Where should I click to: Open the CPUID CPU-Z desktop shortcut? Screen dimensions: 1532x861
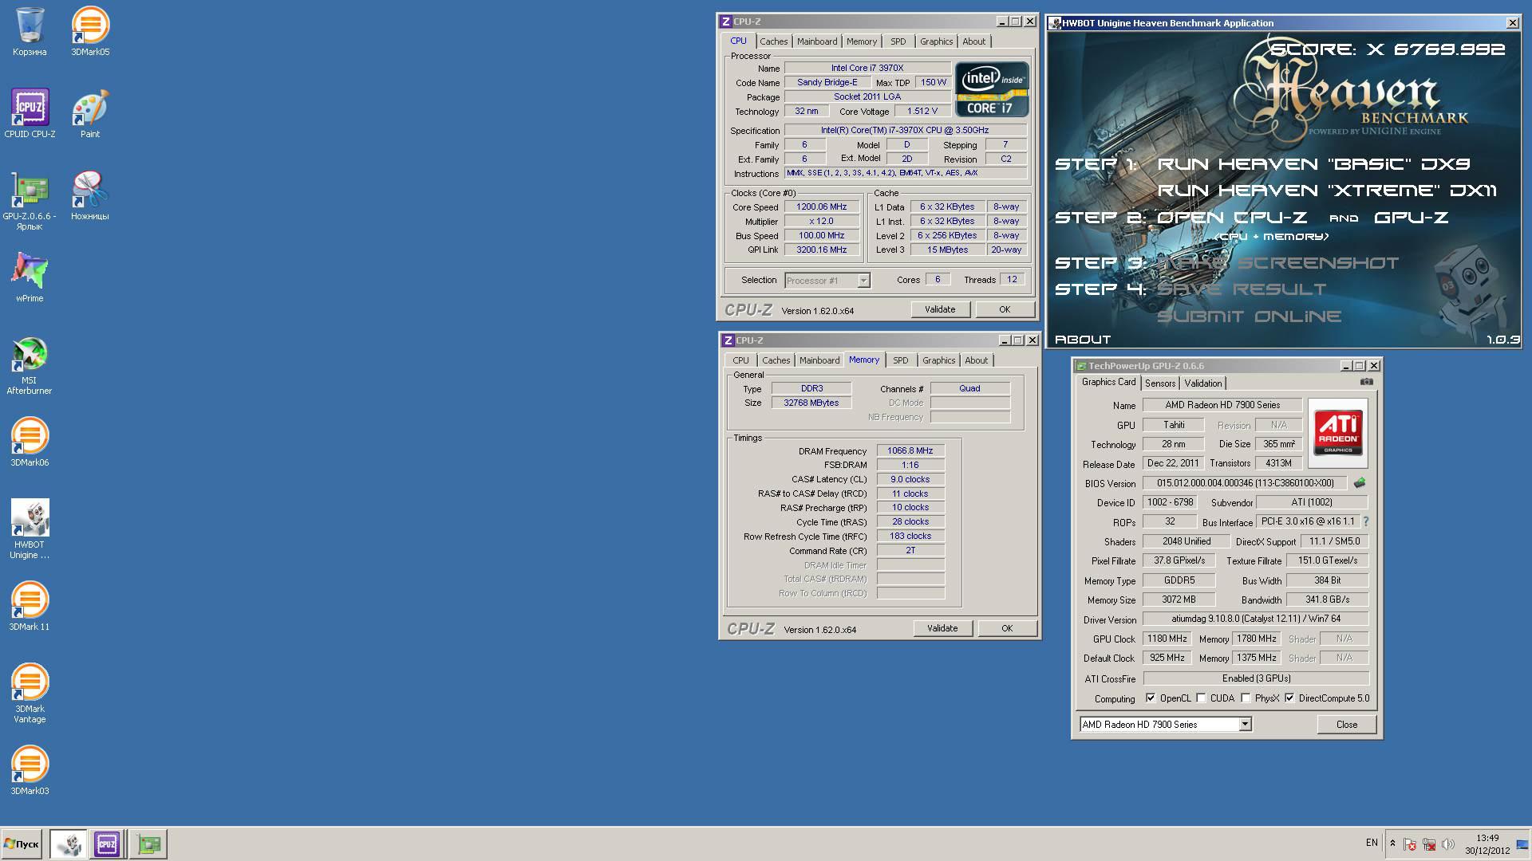(30, 113)
